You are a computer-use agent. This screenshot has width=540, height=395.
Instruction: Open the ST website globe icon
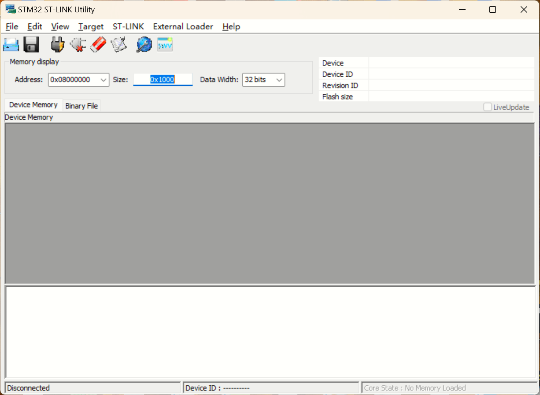[x=144, y=44]
